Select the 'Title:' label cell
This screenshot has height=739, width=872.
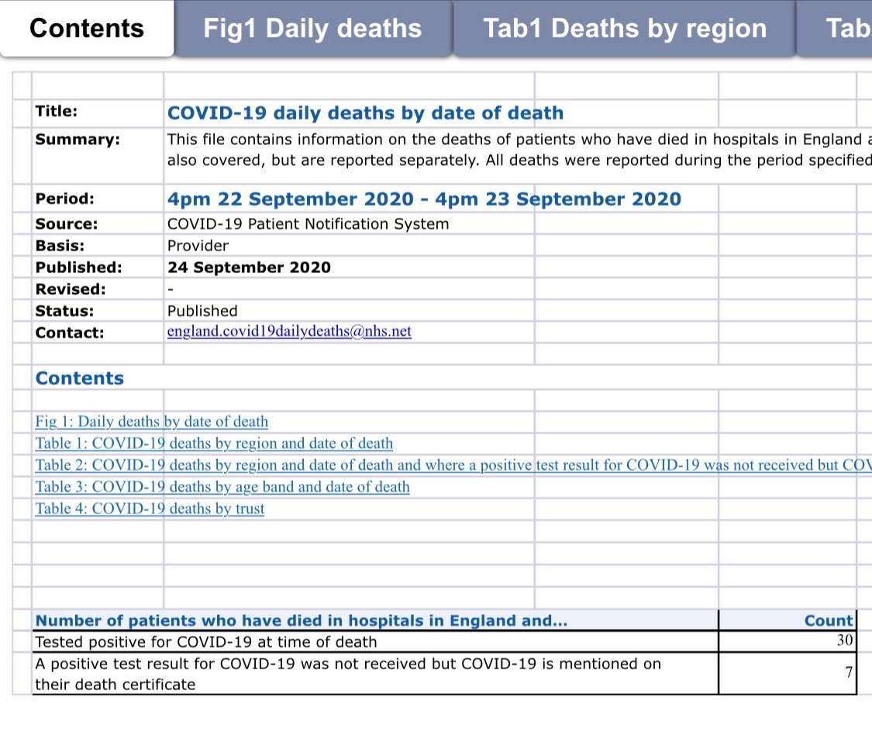[98, 113]
